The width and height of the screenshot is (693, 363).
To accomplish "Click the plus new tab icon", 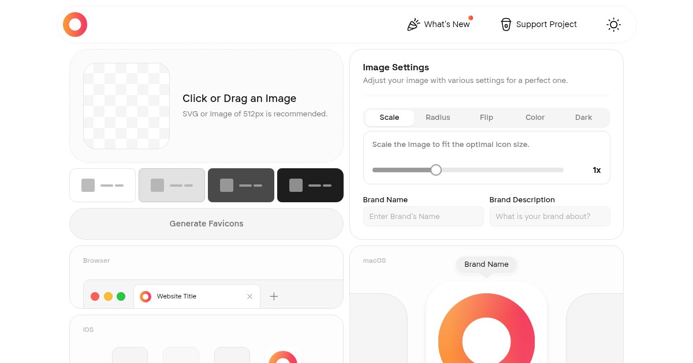I will click(274, 296).
